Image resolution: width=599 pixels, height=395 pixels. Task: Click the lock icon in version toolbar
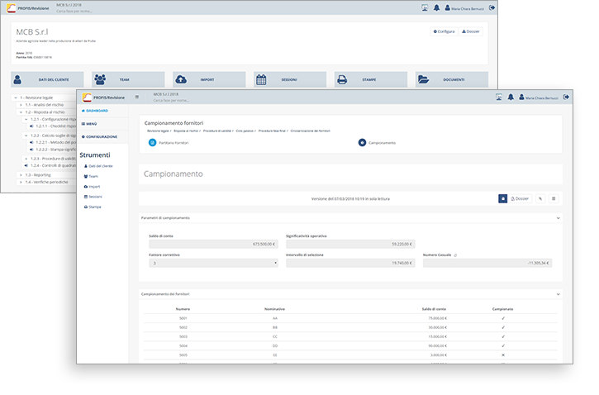(x=502, y=198)
